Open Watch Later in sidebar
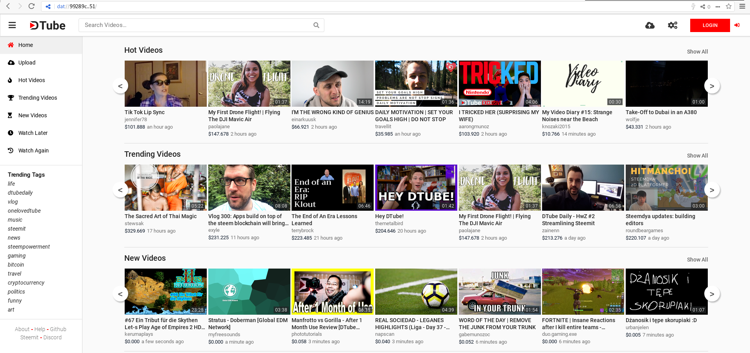This screenshot has width=750, height=353. pyautogui.click(x=33, y=133)
